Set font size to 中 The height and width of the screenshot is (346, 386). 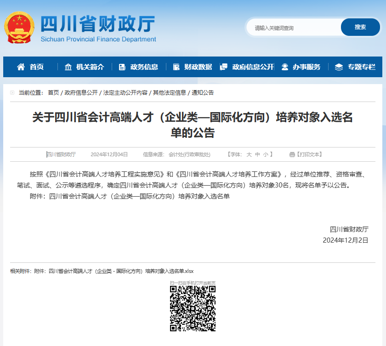tap(257, 154)
